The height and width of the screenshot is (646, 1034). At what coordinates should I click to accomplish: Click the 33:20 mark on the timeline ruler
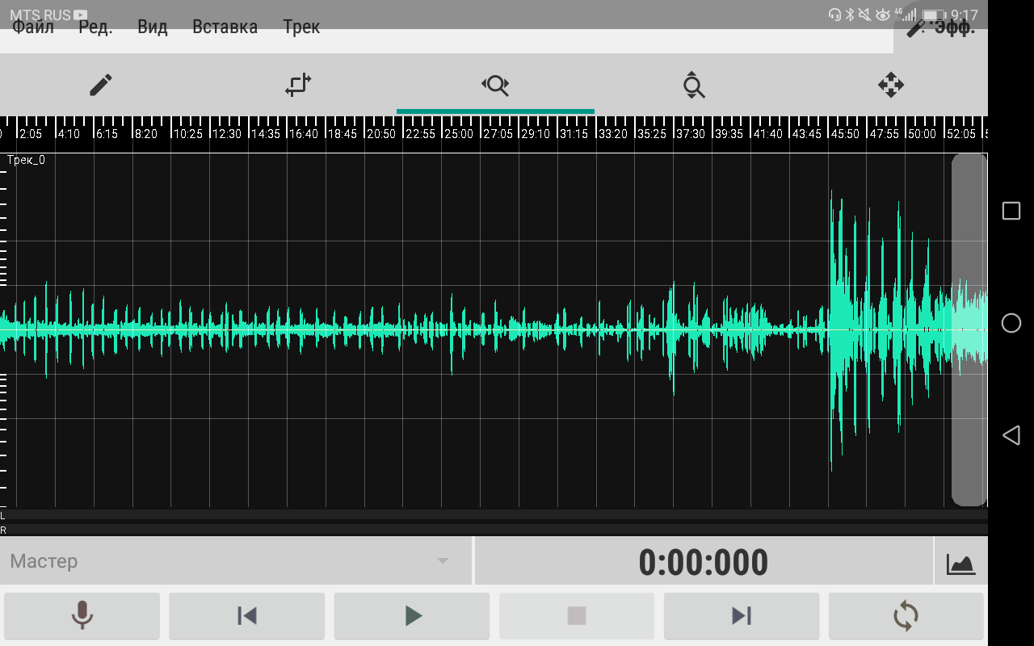point(613,134)
